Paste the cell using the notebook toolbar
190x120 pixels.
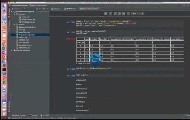123,14
